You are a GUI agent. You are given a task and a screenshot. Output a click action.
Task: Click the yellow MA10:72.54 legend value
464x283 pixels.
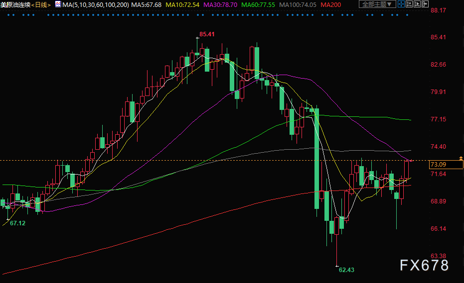coord(182,5)
